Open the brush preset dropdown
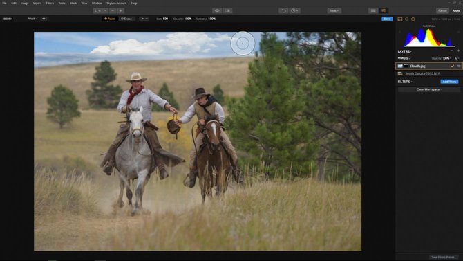463x261 pixels. click(x=144, y=19)
